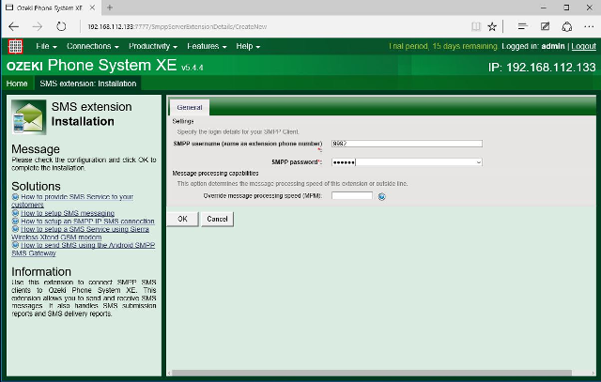Expand the SMPP password dropdown arrow
The image size is (601, 382).
478,162
